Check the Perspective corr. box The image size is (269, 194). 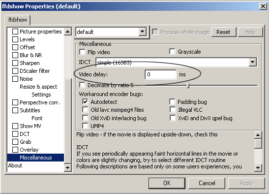click(15, 102)
